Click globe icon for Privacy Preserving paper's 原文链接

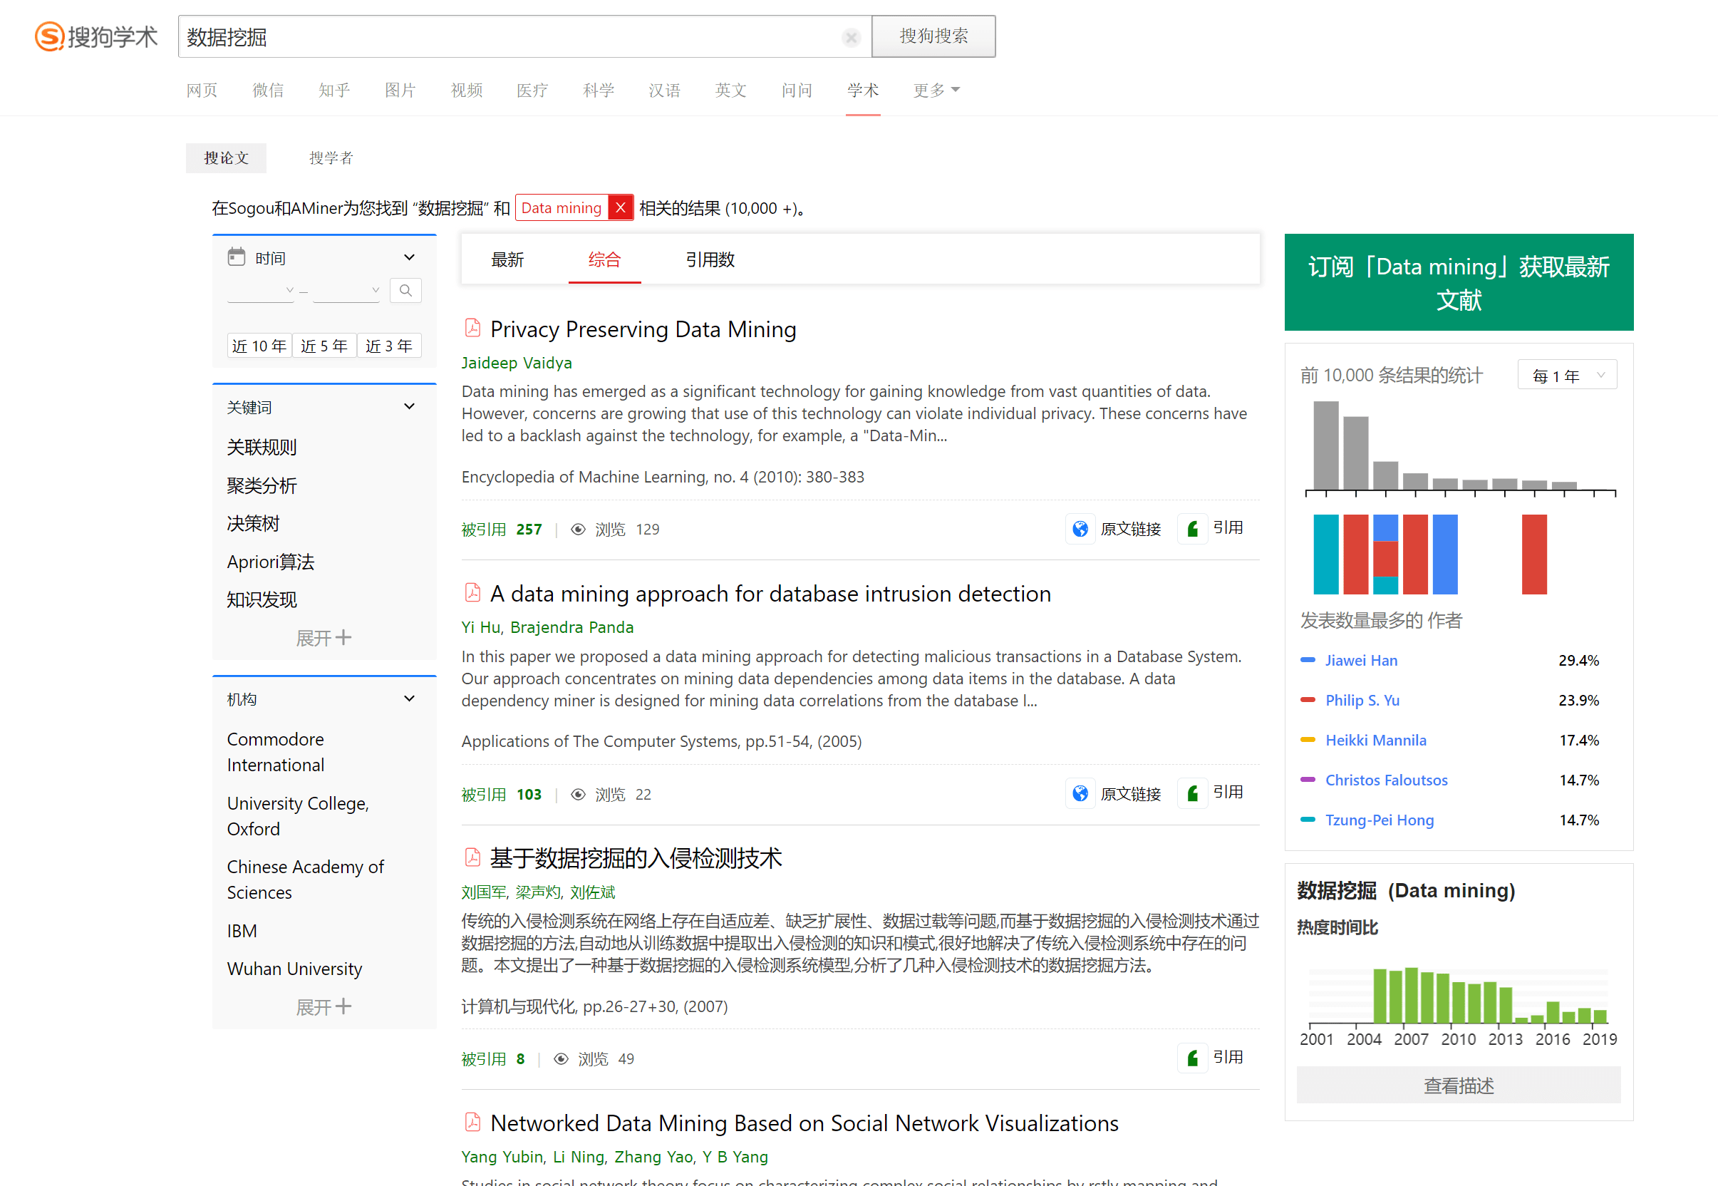1081,529
